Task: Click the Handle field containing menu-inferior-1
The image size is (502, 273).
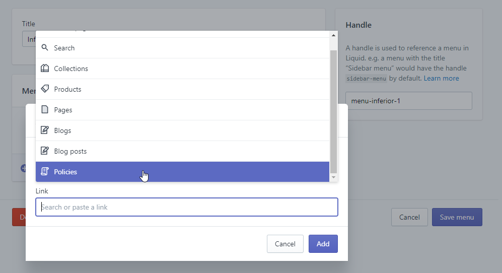Action: pos(408,101)
